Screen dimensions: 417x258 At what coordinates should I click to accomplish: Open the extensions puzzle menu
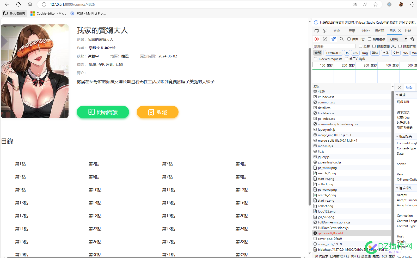click(412, 4)
